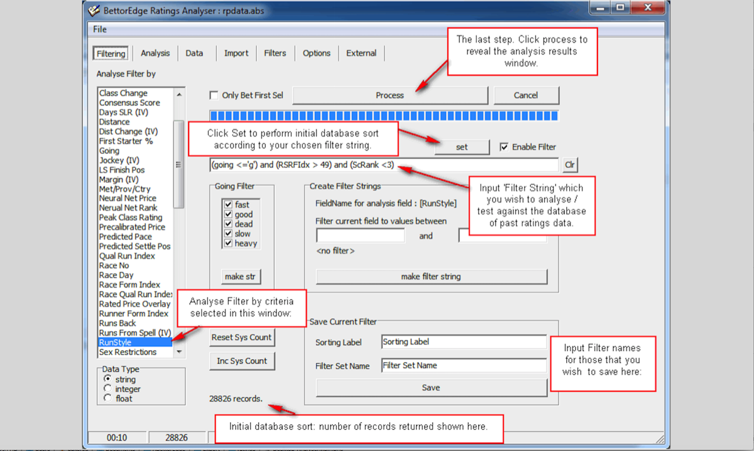Click the set button
Image resolution: width=754 pixels, height=451 pixels.
pos(462,147)
